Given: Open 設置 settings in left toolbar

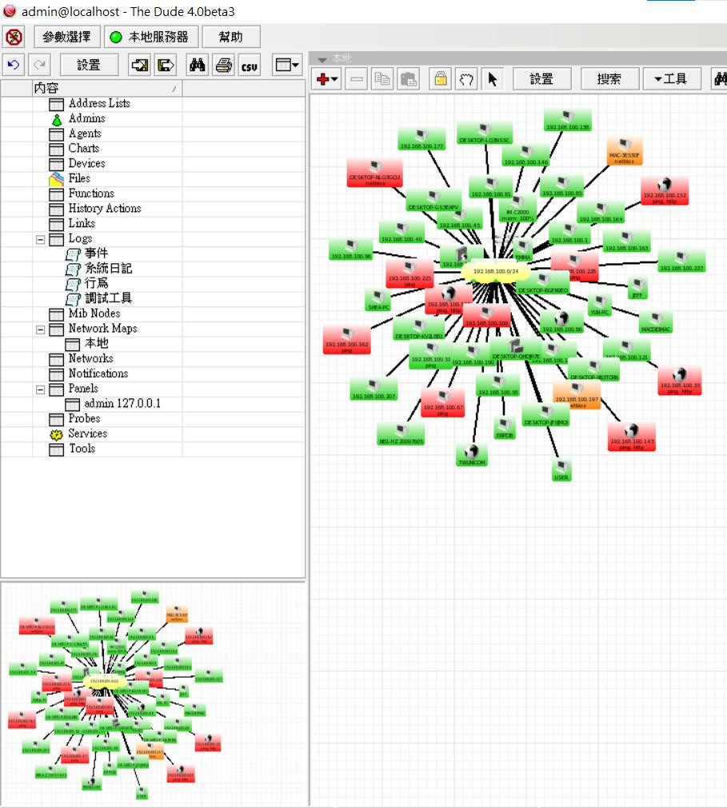Looking at the screenshot, I should coord(89,65).
